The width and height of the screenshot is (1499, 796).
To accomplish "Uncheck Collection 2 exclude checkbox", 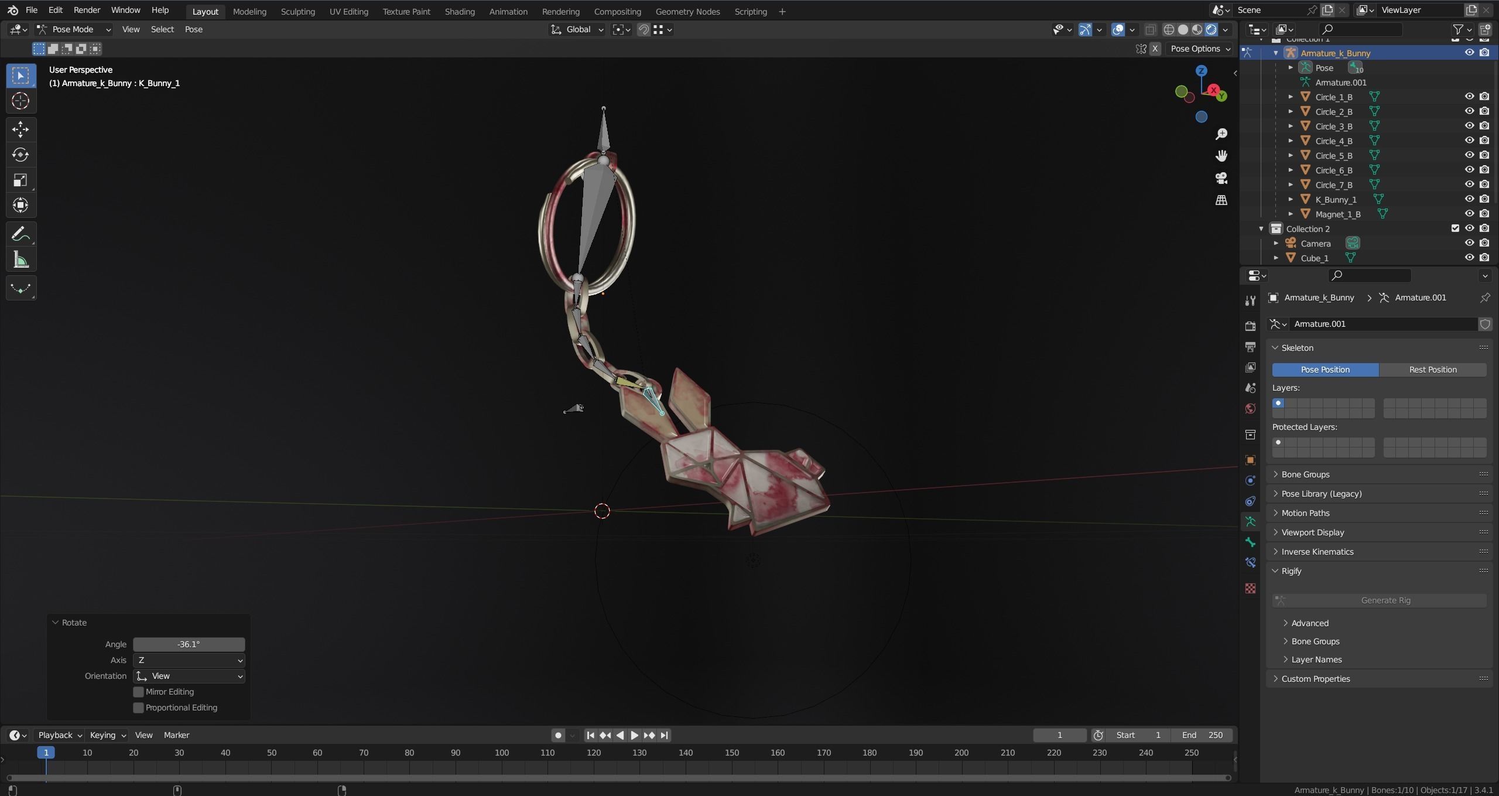I will pos(1455,228).
